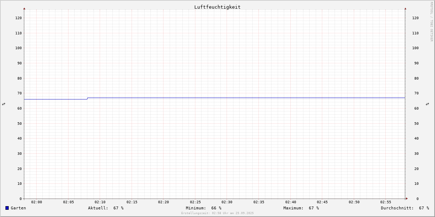Viewport: 435px width, 217px height.
Task: Click the Maximum: 67 % value
Action: tap(301, 208)
